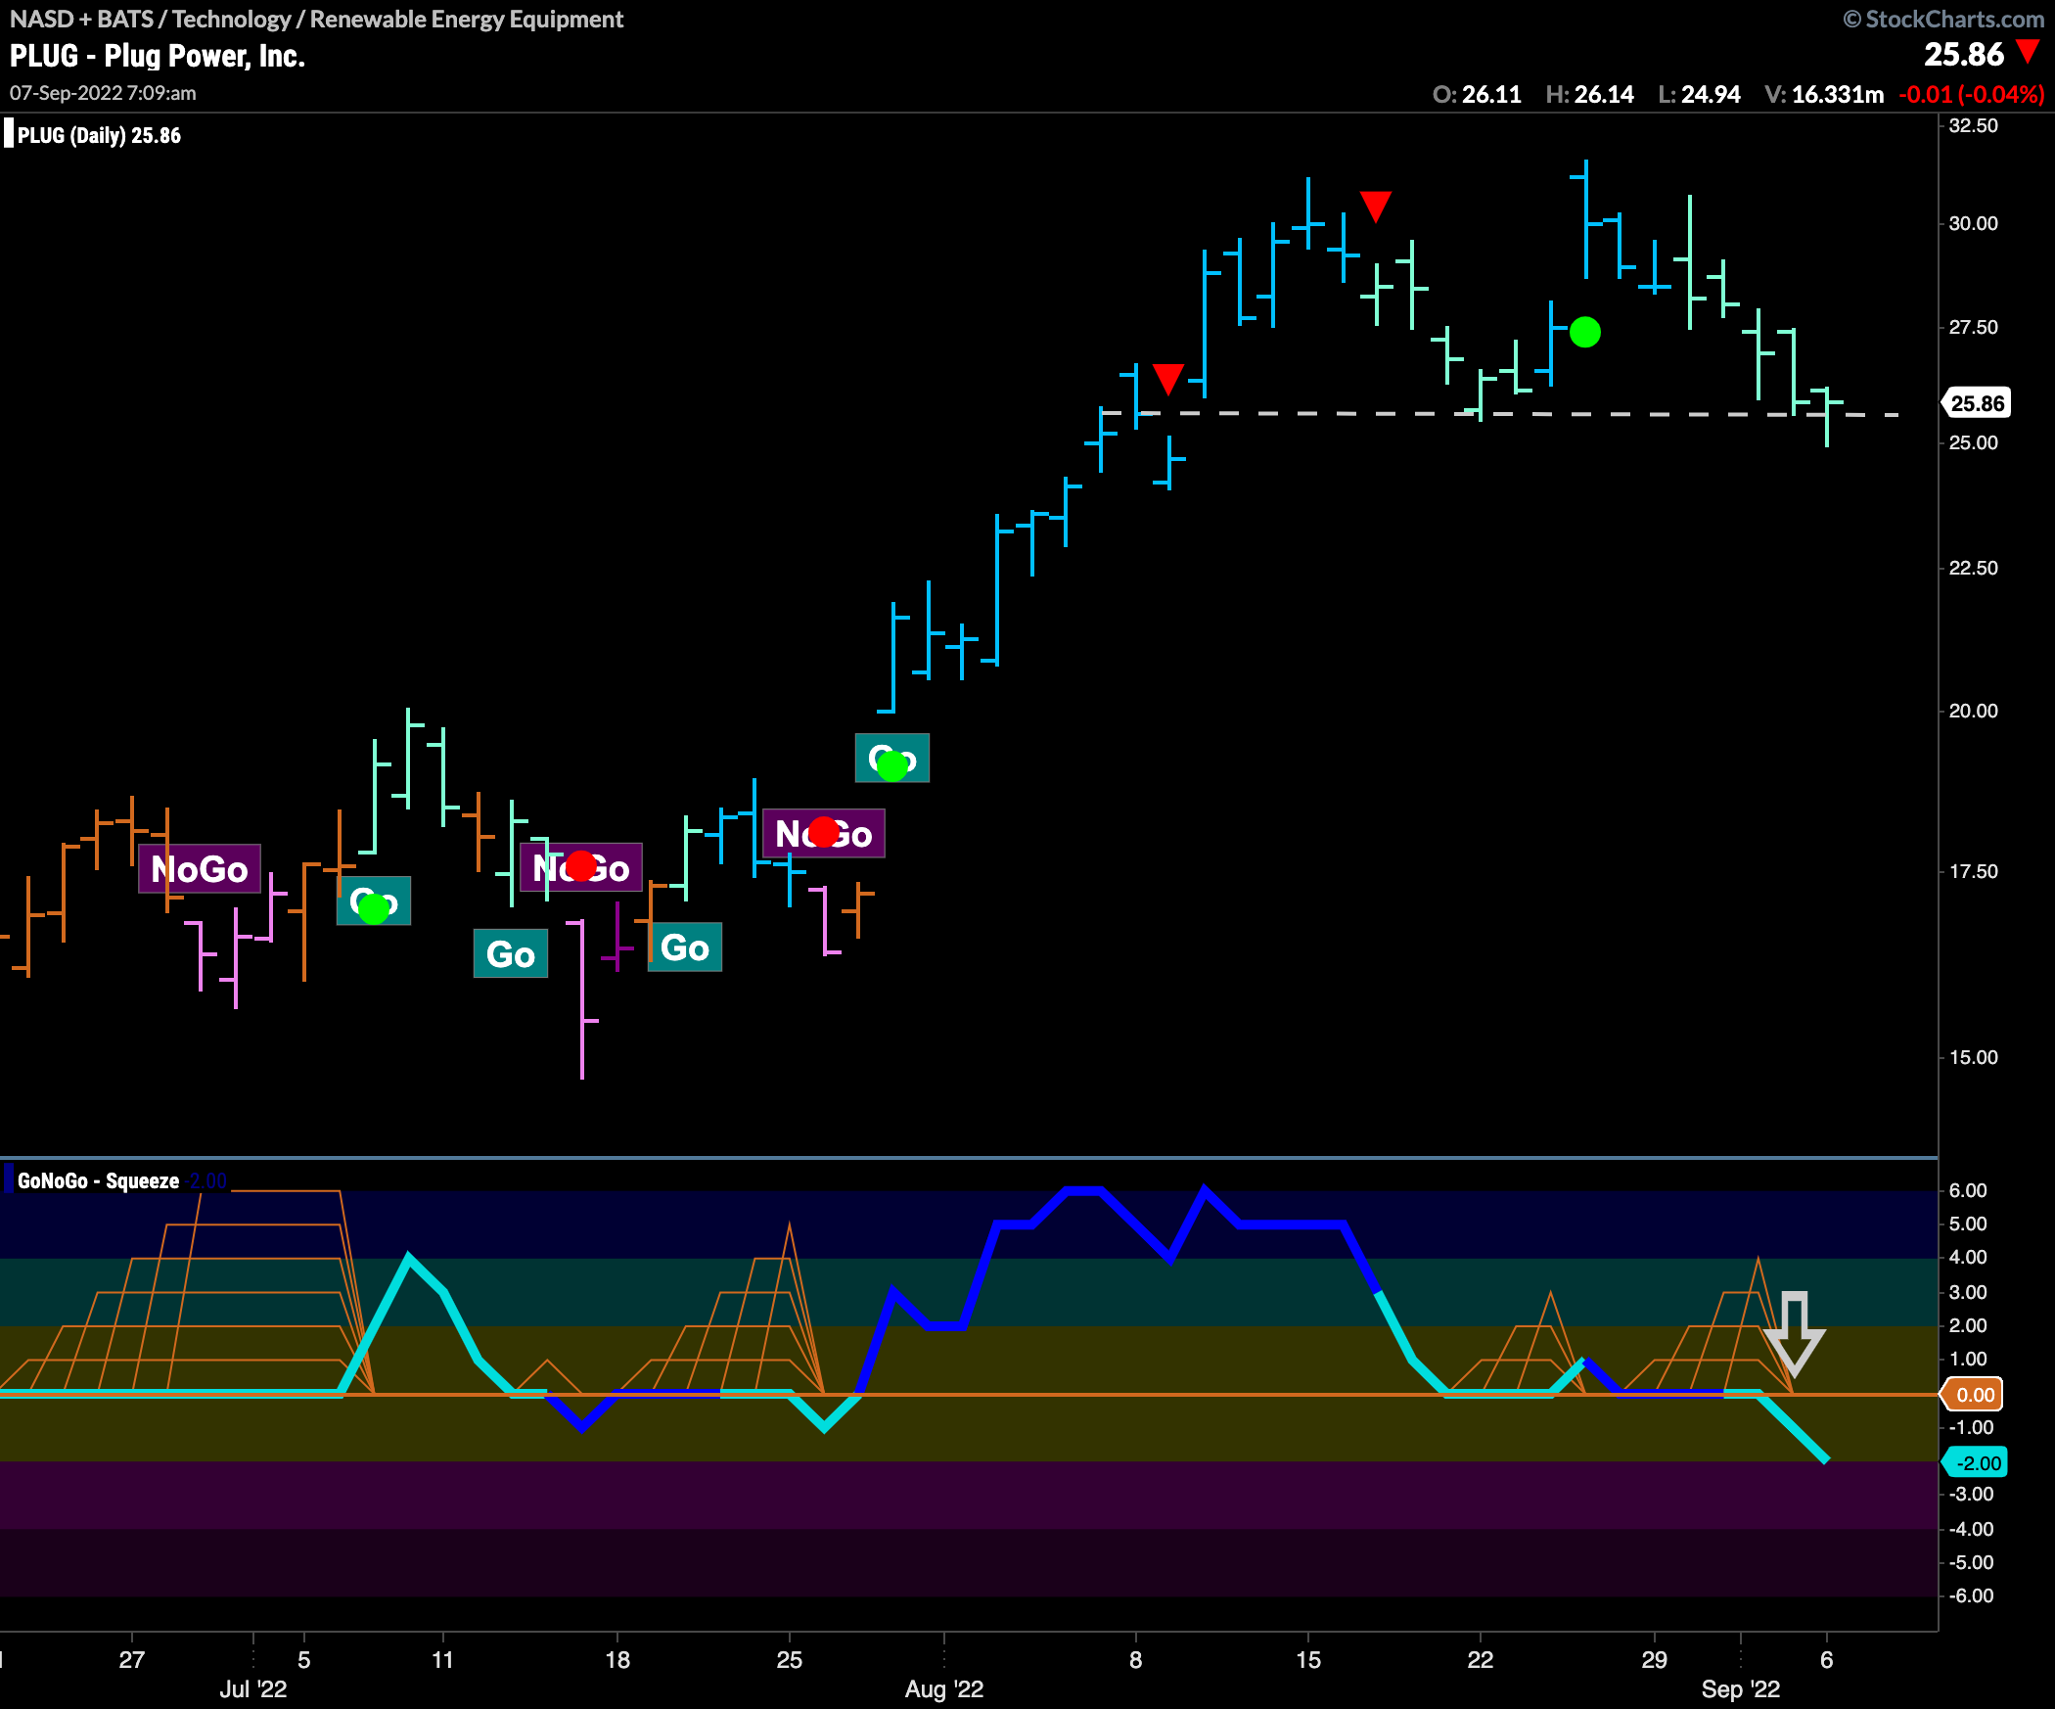Screen dimensions: 2055x1709
Task: Click the Sep '22 date axis label
Action: click(1741, 1689)
